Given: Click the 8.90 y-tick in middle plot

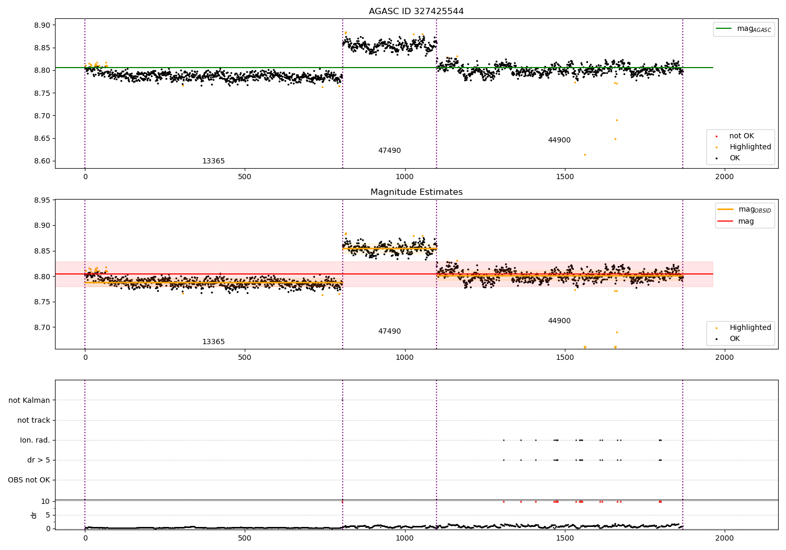Looking at the screenshot, I should pyautogui.click(x=42, y=226).
